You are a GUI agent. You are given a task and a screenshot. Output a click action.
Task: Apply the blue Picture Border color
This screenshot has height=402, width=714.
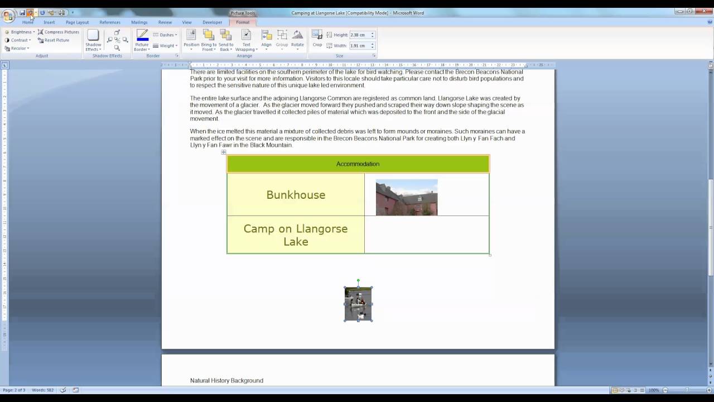pos(142,35)
